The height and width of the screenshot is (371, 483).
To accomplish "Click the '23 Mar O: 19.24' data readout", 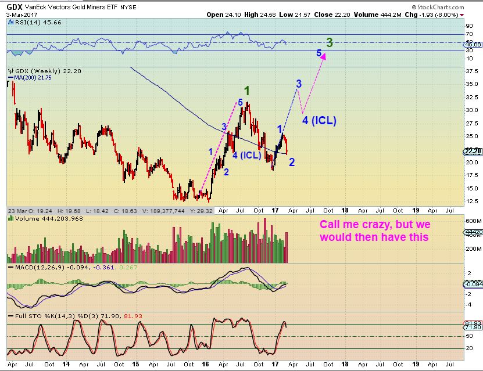I will (30, 211).
